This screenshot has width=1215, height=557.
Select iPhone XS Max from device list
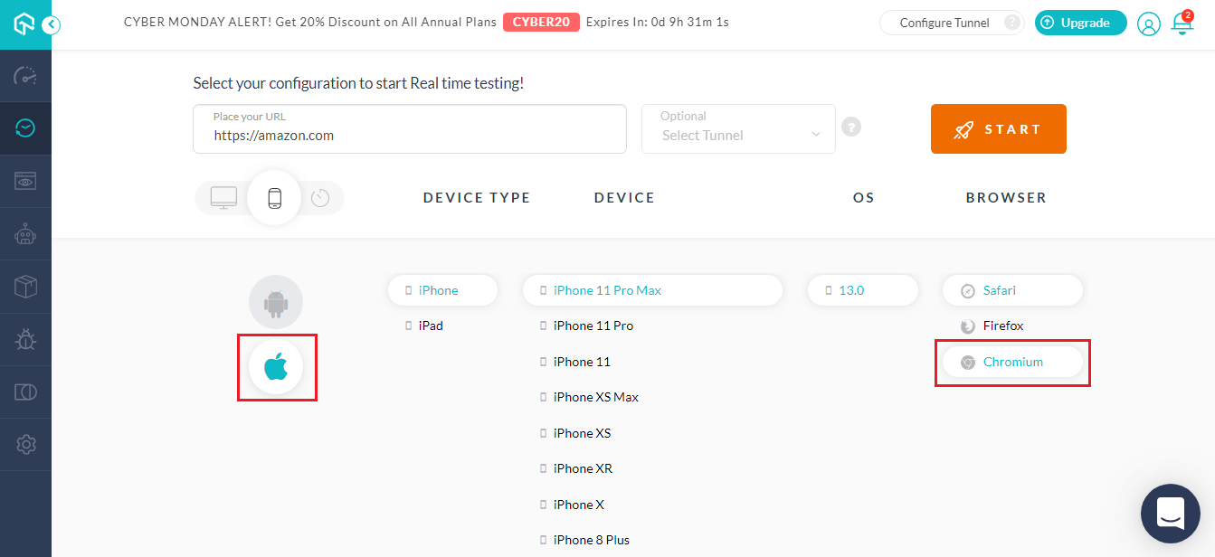(x=595, y=397)
